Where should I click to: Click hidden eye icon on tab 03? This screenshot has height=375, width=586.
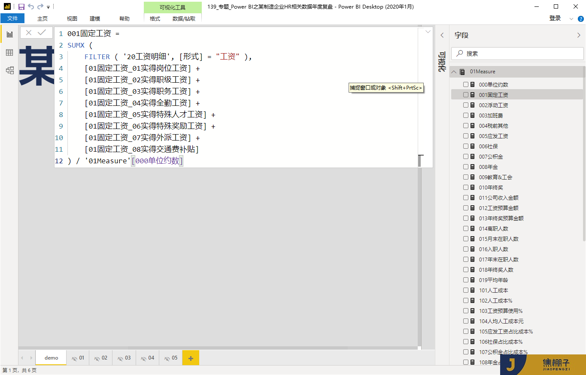click(121, 358)
